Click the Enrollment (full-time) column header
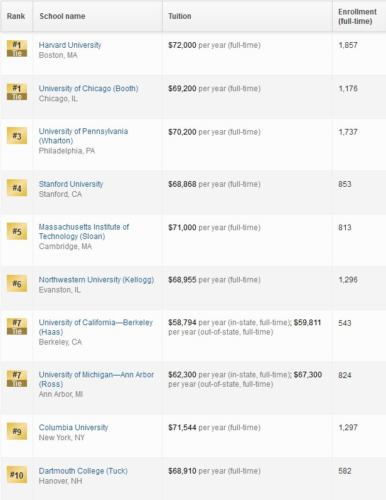386x500 pixels. click(357, 16)
